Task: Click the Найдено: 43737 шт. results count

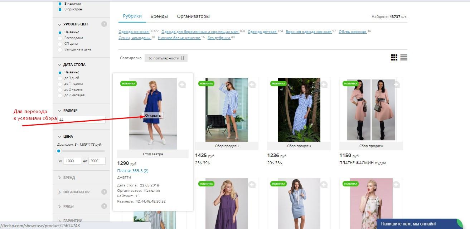Action: (389, 17)
